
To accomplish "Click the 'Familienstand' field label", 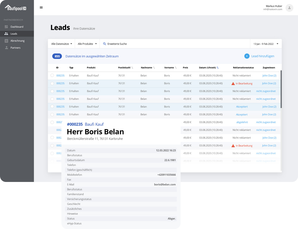I will click(x=75, y=194).
